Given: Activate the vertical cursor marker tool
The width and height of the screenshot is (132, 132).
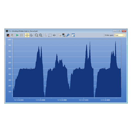Looking at the screenshot, I should tap(54, 35).
